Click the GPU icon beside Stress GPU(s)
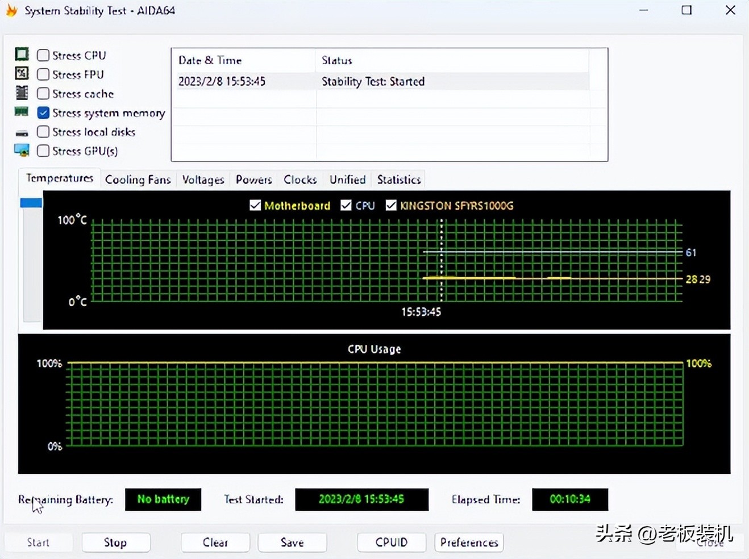 pyautogui.click(x=21, y=150)
